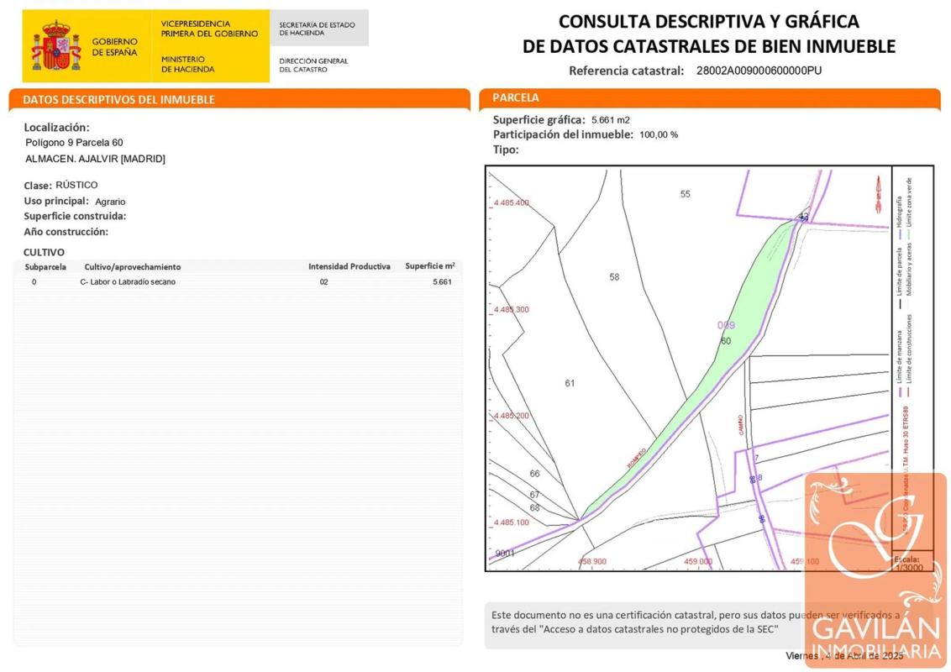951x672 pixels.
Task: Click the Gavilán Inmobiliaria watermark logo
Action: click(x=875, y=570)
